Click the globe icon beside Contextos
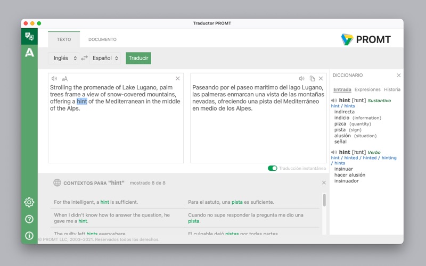 [57, 182]
